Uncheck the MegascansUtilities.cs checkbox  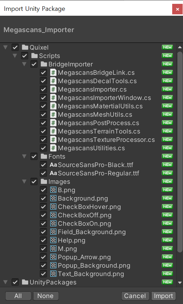(x=43, y=148)
